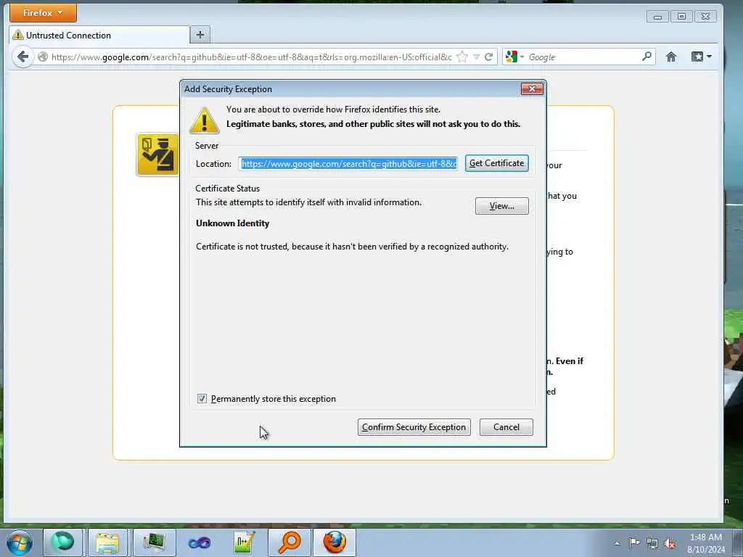Screen dimensions: 743x557
Task: Open the URL history dropdown arrow
Action: tap(476, 57)
